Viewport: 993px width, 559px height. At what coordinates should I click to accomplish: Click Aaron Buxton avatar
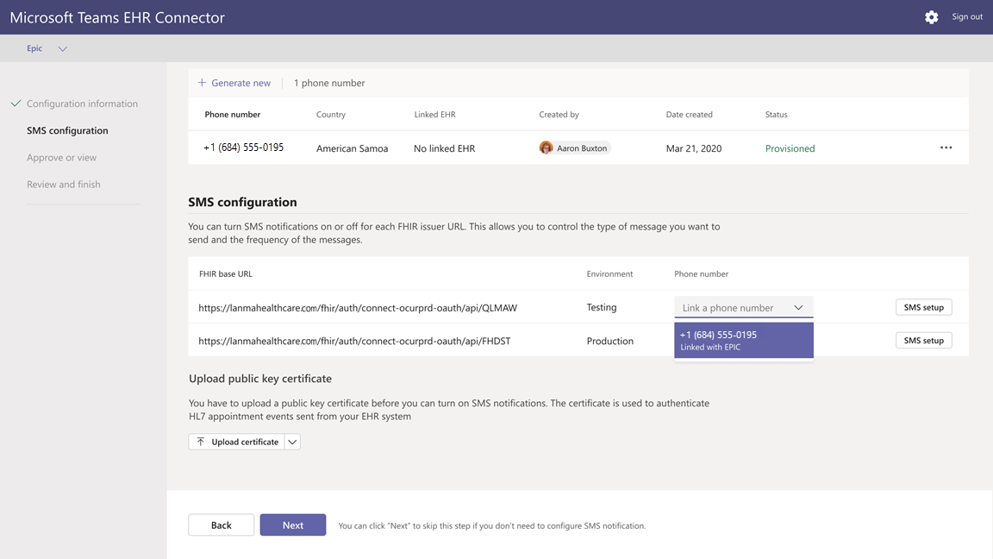pos(546,148)
